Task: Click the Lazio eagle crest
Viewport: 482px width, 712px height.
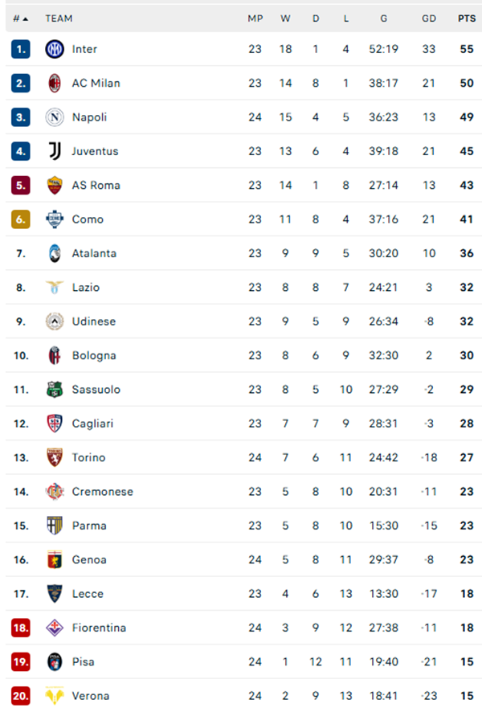Action: coord(52,287)
